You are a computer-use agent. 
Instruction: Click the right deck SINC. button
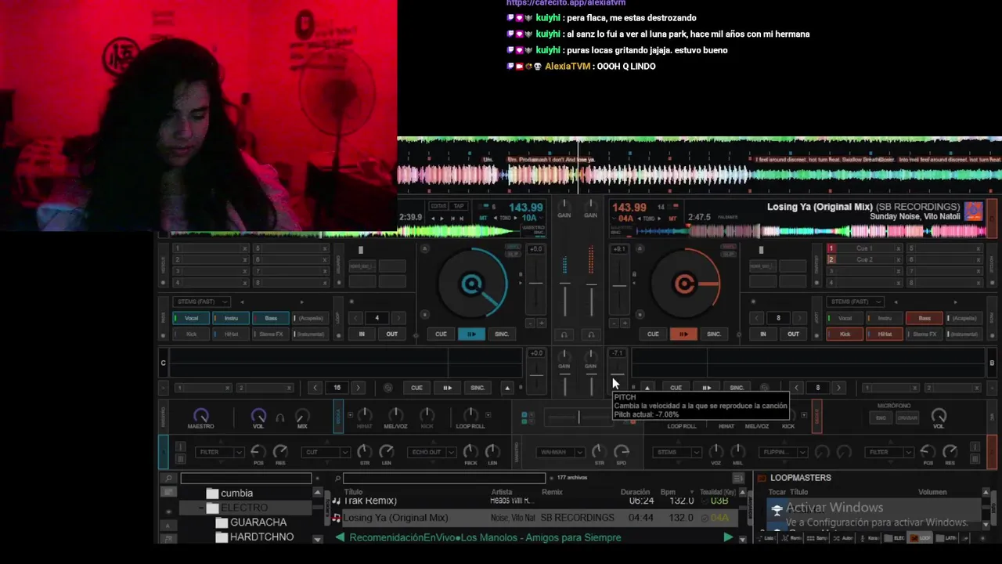[x=714, y=334]
